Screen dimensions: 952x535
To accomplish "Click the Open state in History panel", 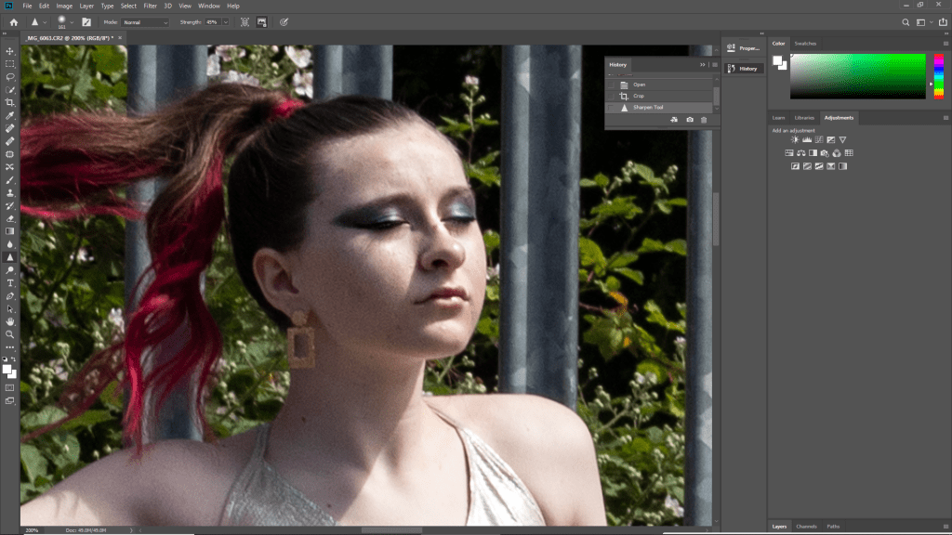I will (x=639, y=85).
